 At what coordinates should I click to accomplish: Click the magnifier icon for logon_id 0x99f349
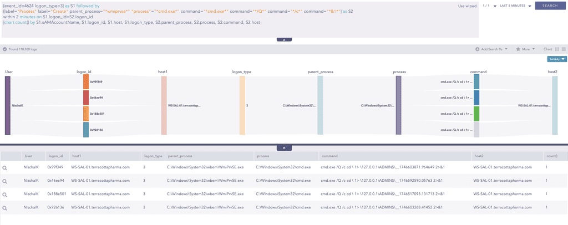click(x=4, y=167)
